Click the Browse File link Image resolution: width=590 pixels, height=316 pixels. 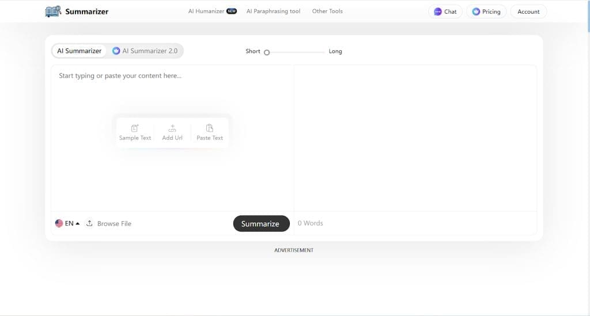point(114,223)
